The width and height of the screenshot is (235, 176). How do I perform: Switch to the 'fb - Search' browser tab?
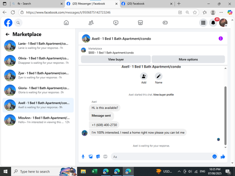pyautogui.click(x=37, y=4)
